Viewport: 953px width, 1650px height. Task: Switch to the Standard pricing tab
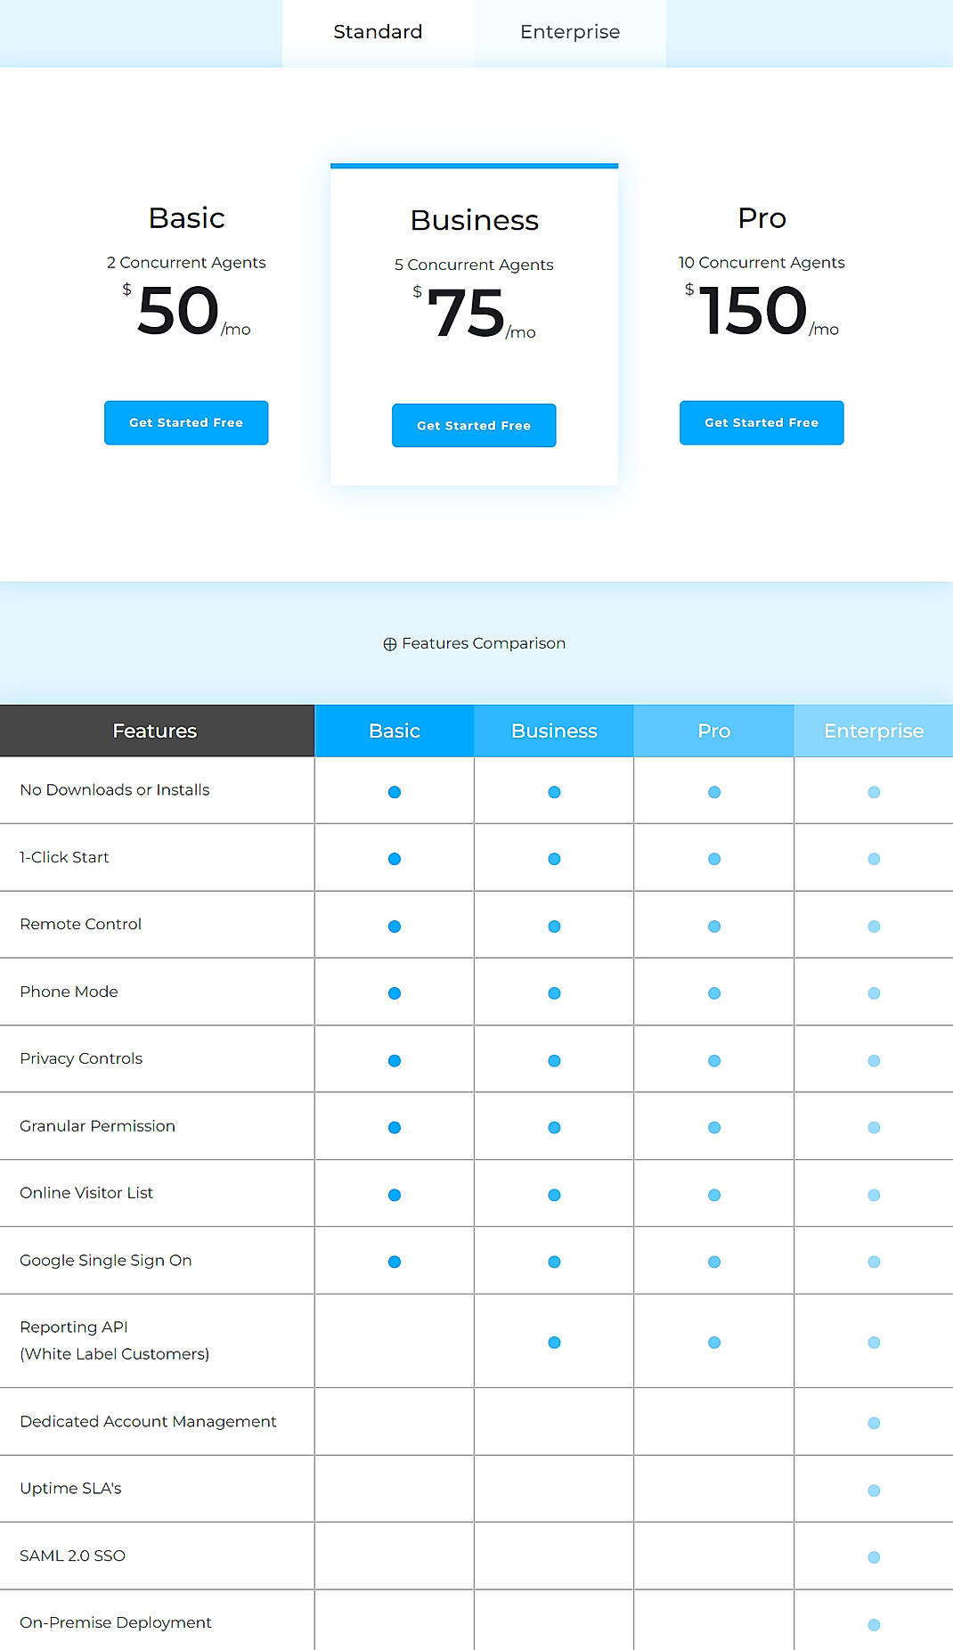(378, 33)
